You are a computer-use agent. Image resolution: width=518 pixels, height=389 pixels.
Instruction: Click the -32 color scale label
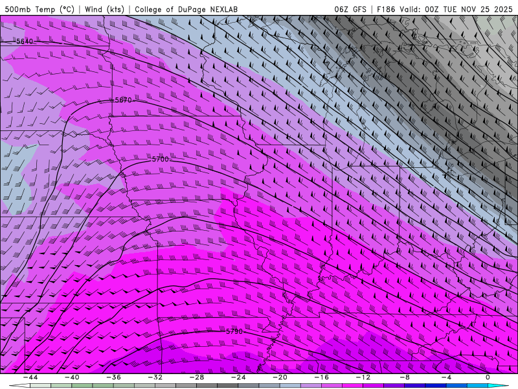[x=155, y=377]
